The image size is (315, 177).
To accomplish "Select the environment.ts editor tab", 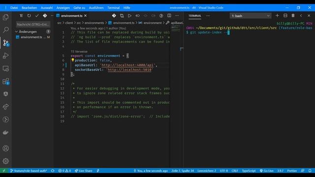I will 71,16.
